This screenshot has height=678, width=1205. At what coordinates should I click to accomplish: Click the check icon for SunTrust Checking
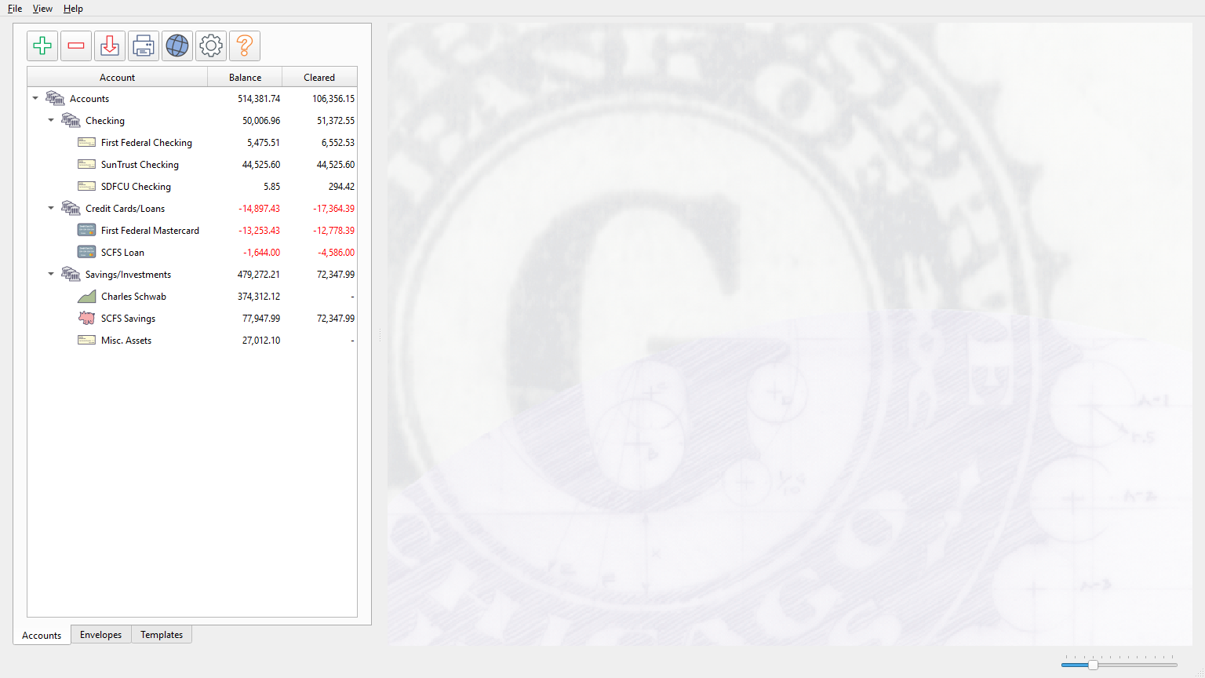[86, 164]
